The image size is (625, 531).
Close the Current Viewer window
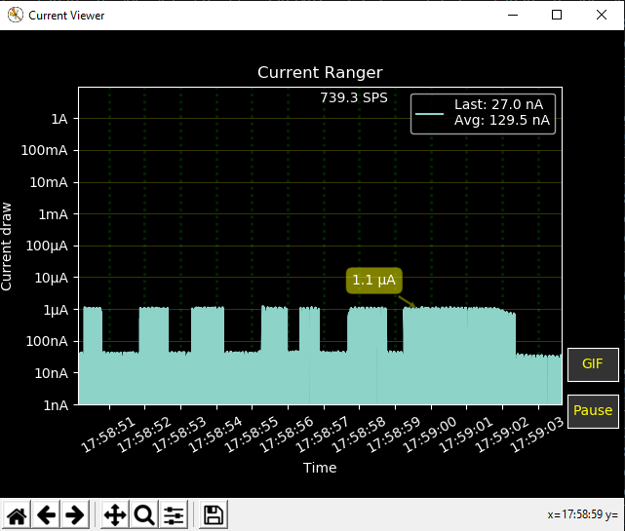pos(602,16)
